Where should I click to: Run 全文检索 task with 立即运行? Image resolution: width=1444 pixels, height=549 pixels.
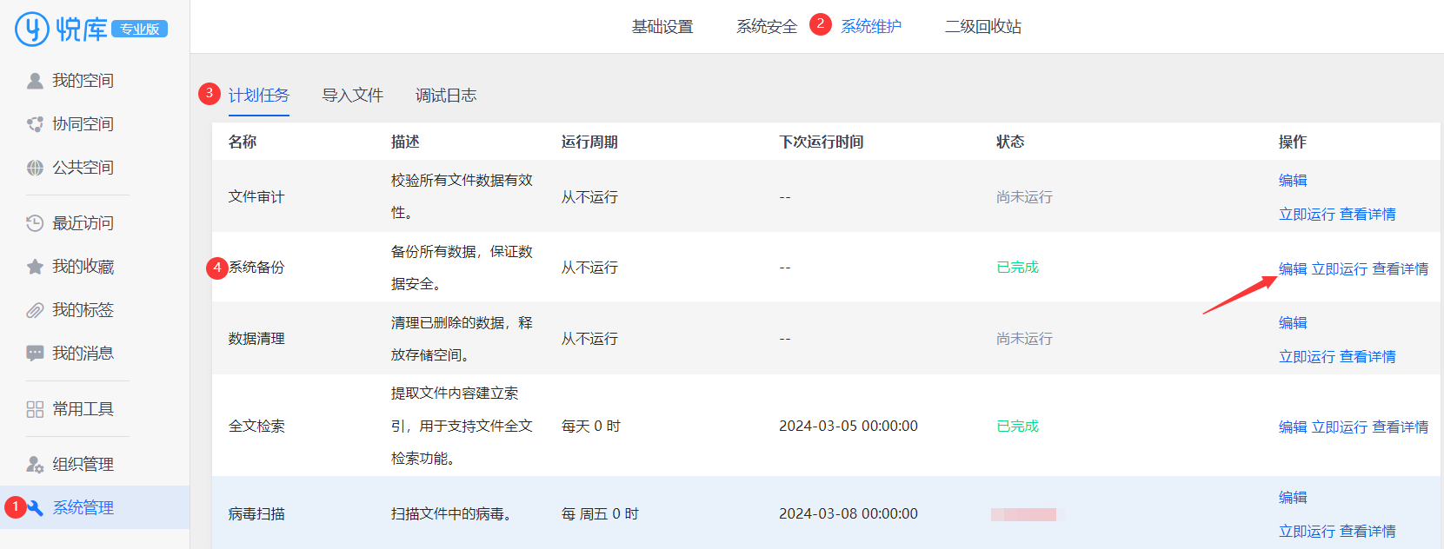pos(1339,427)
